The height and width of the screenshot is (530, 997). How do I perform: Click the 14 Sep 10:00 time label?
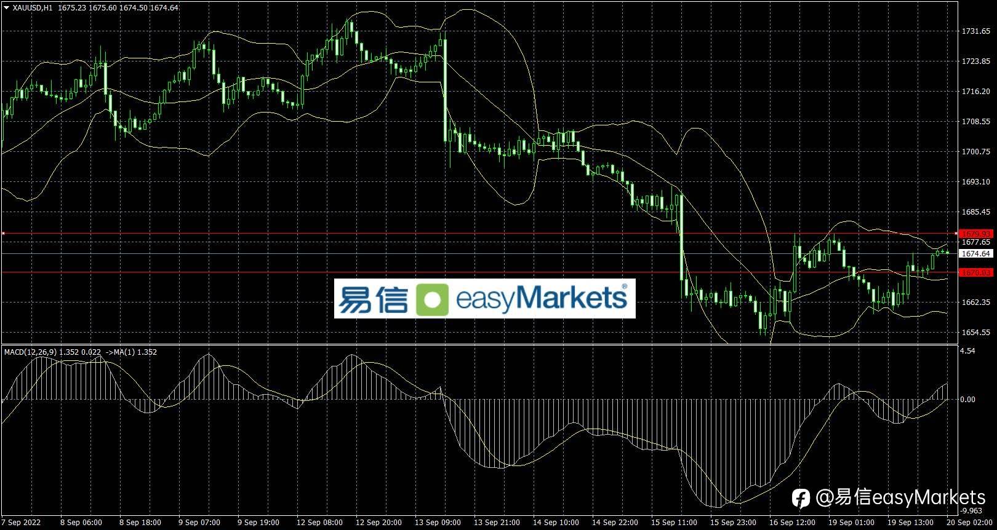pyautogui.click(x=556, y=523)
